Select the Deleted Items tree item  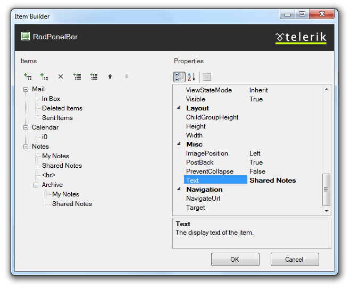(x=62, y=108)
